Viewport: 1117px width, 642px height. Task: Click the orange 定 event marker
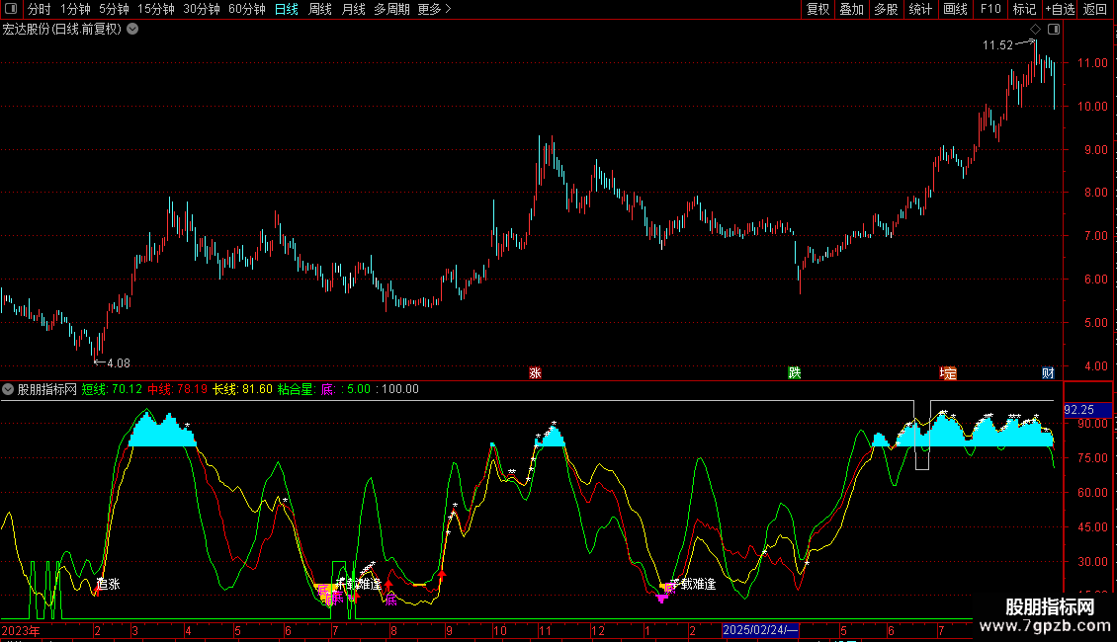(x=948, y=372)
